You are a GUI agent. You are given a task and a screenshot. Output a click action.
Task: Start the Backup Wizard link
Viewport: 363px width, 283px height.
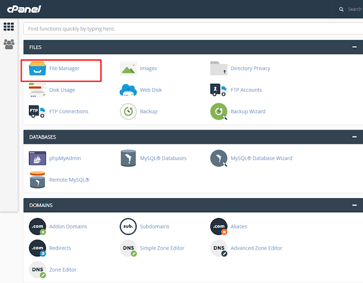coord(248,112)
